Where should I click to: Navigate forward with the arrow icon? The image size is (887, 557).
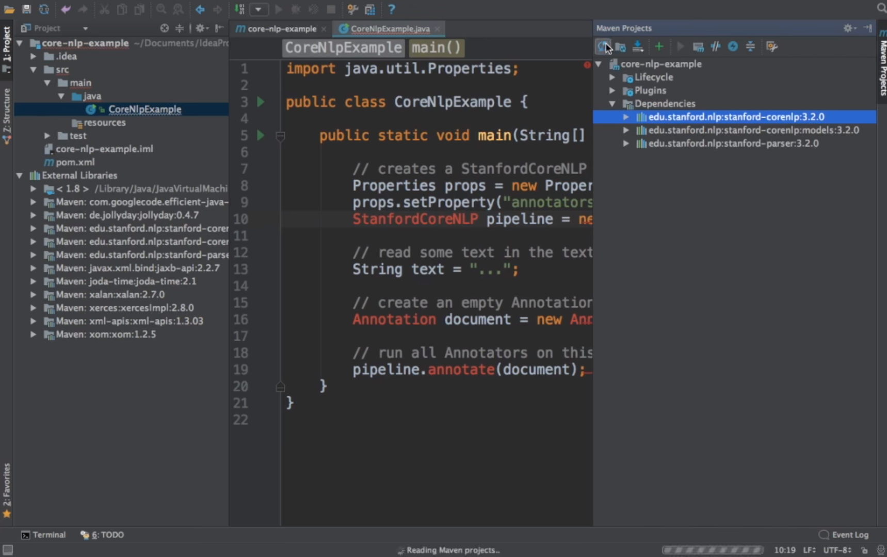coord(217,9)
